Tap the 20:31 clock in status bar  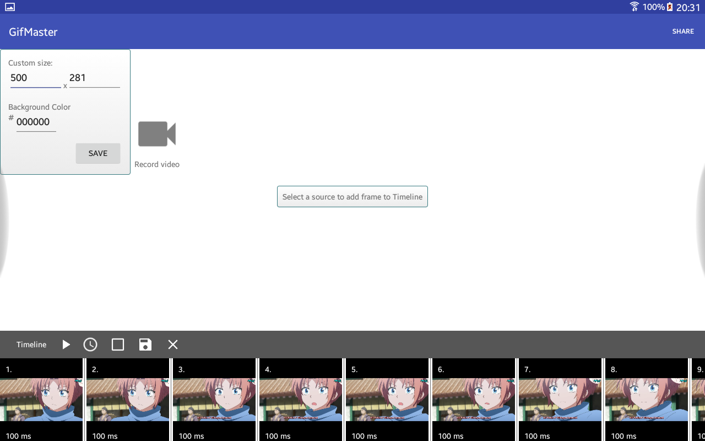[688, 7]
